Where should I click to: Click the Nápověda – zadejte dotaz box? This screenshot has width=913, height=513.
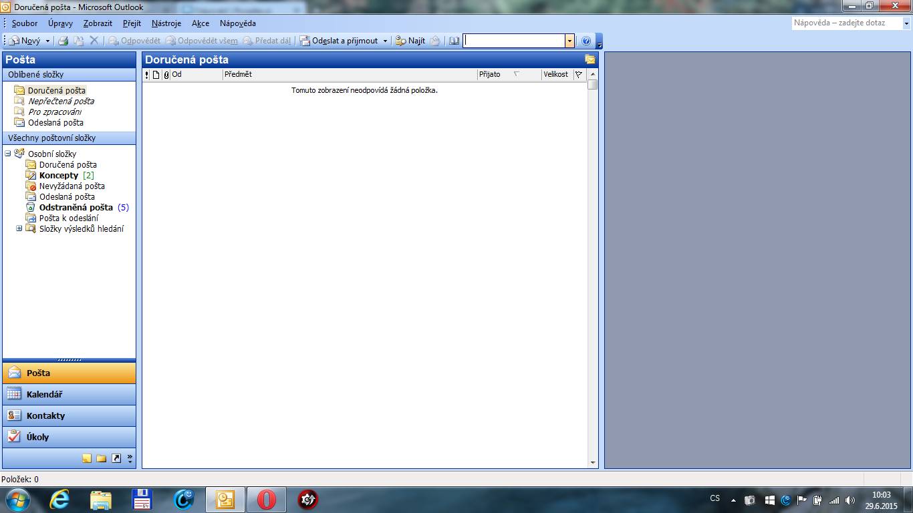pos(847,23)
